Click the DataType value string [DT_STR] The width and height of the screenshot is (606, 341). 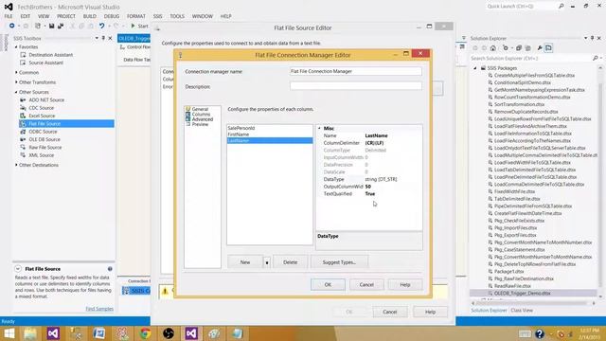381,179
